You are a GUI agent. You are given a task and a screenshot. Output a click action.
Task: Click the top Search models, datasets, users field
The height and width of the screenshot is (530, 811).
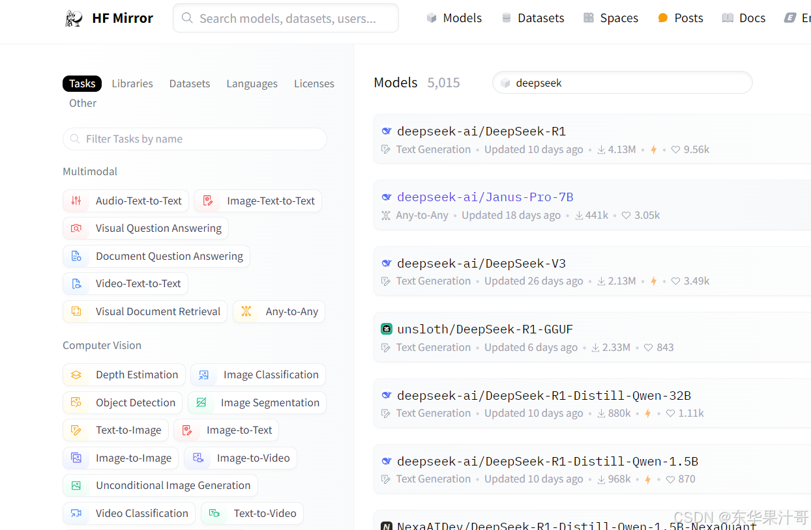click(286, 18)
